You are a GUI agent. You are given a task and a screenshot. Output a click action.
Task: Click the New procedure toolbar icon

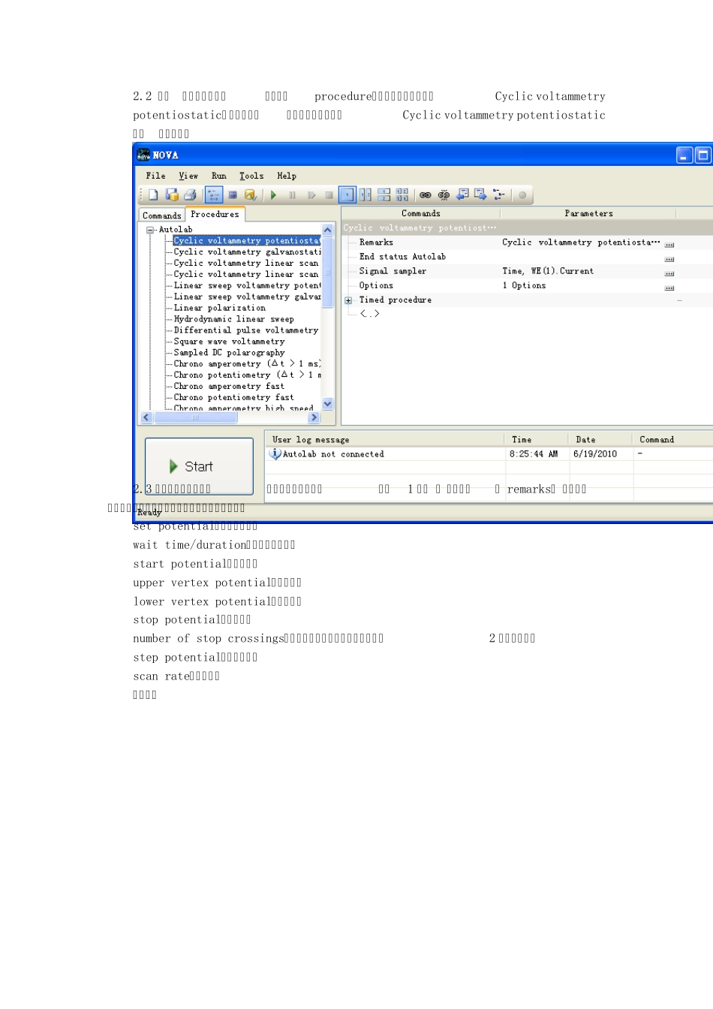[x=153, y=195]
